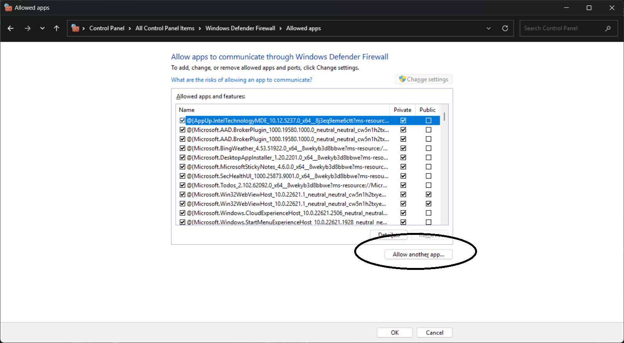Select the Windows.CloudExperienceHost row text

pyautogui.click(x=287, y=213)
